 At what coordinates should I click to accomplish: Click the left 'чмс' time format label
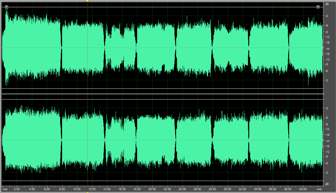coord(5,189)
